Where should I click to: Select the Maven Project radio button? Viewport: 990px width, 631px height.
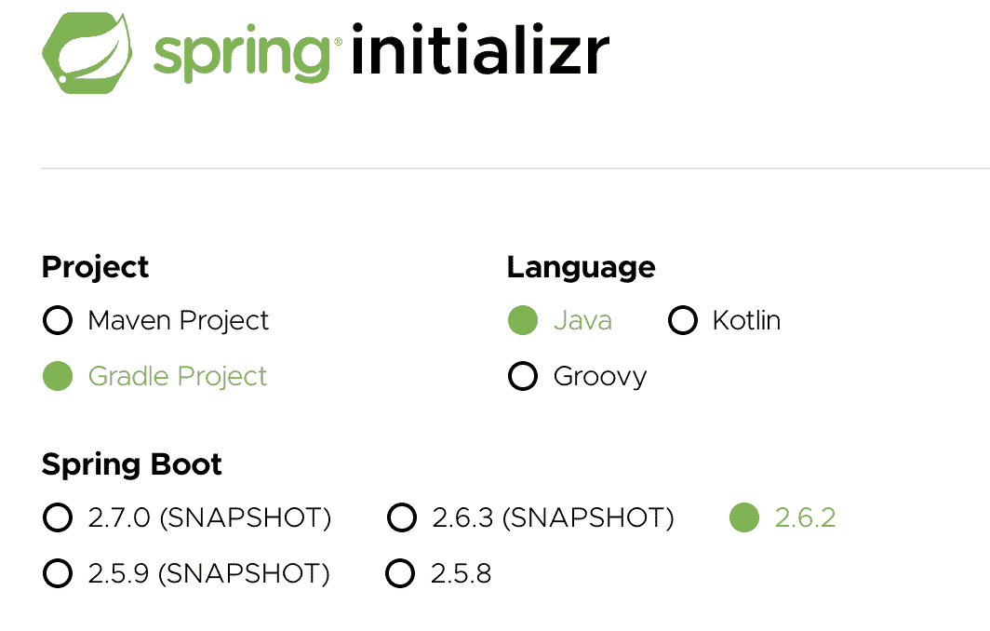coord(58,321)
